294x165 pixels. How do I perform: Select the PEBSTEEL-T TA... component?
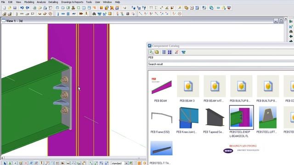click(x=161, y=148)
